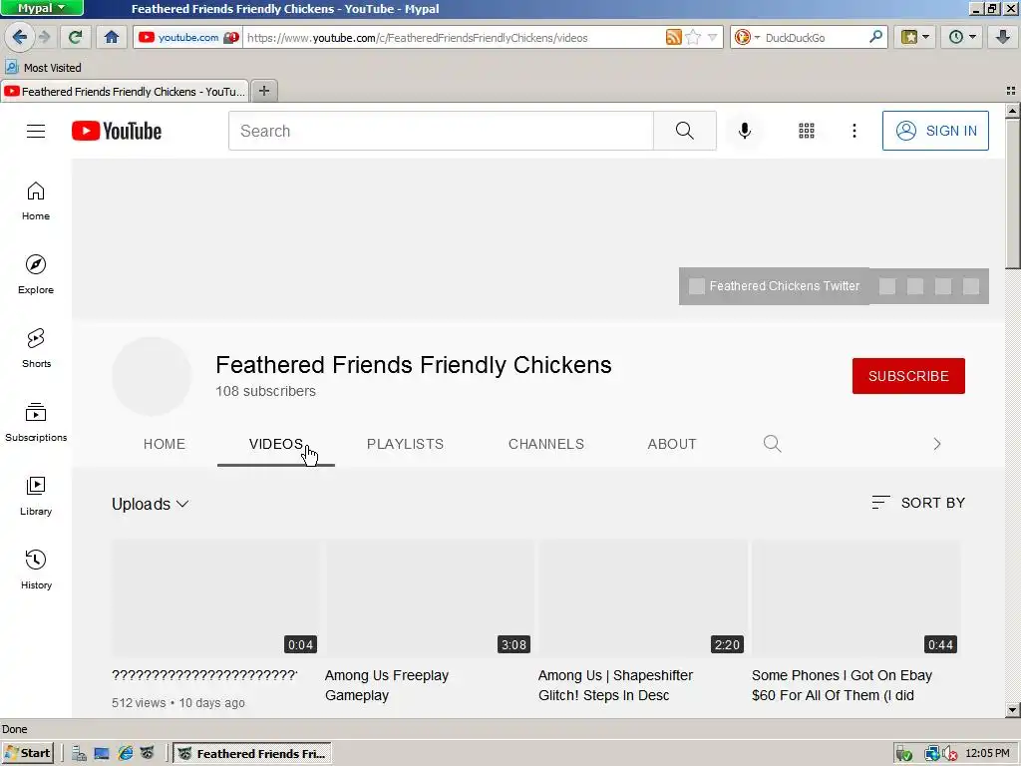The width and height of the screenshot is (1021, 766).
Task: Switch to the PLAYLISTS tab
Action: [x=405, y=444]
